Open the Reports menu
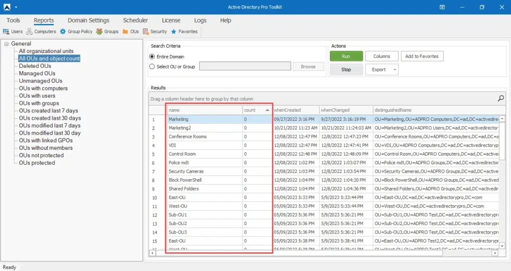This screenshot has width=511, height=271. pos(44,20)
